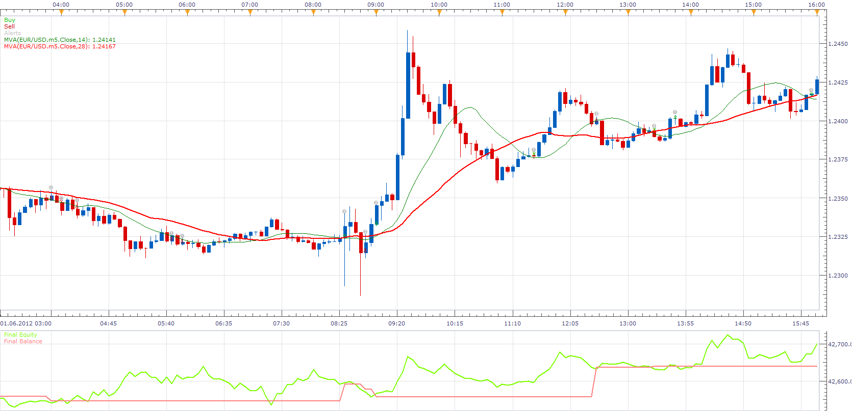Select the 14:50 time axis label
Screen dimensions: 852x411
(743, 323)
